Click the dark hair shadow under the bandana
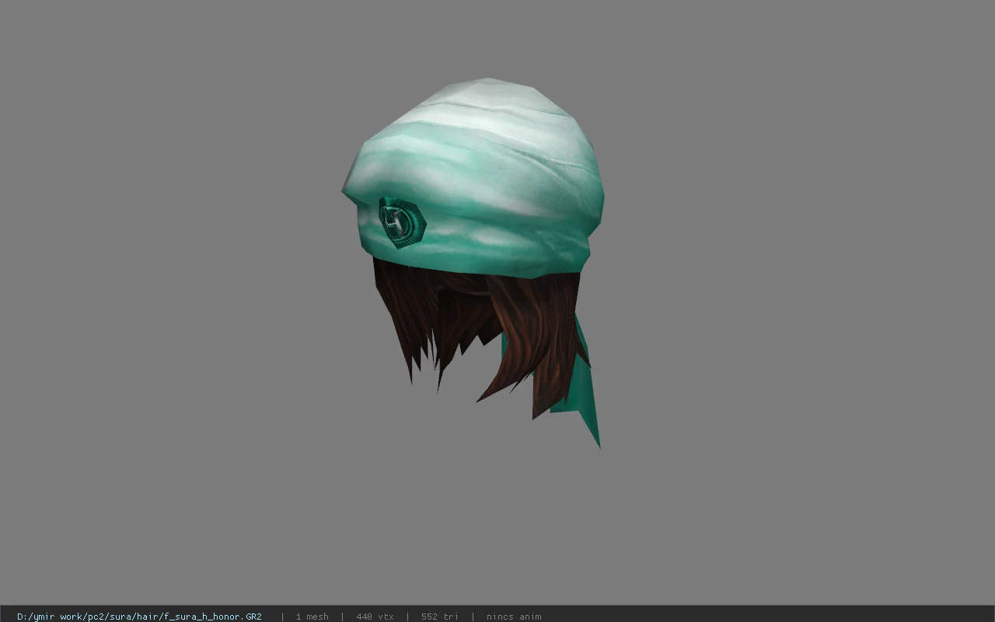This screenshot has width=995, height=622. point(465,286)
